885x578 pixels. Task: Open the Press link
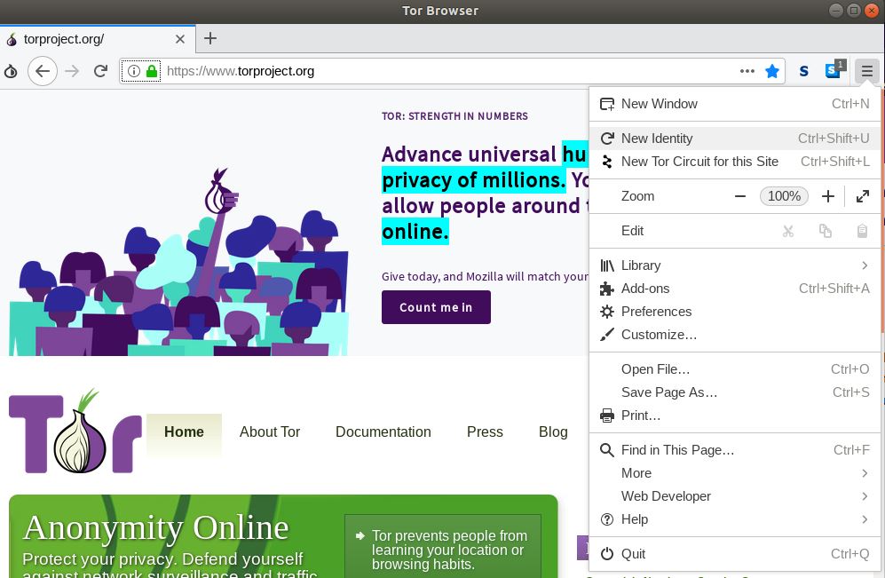tap(485, 432)
